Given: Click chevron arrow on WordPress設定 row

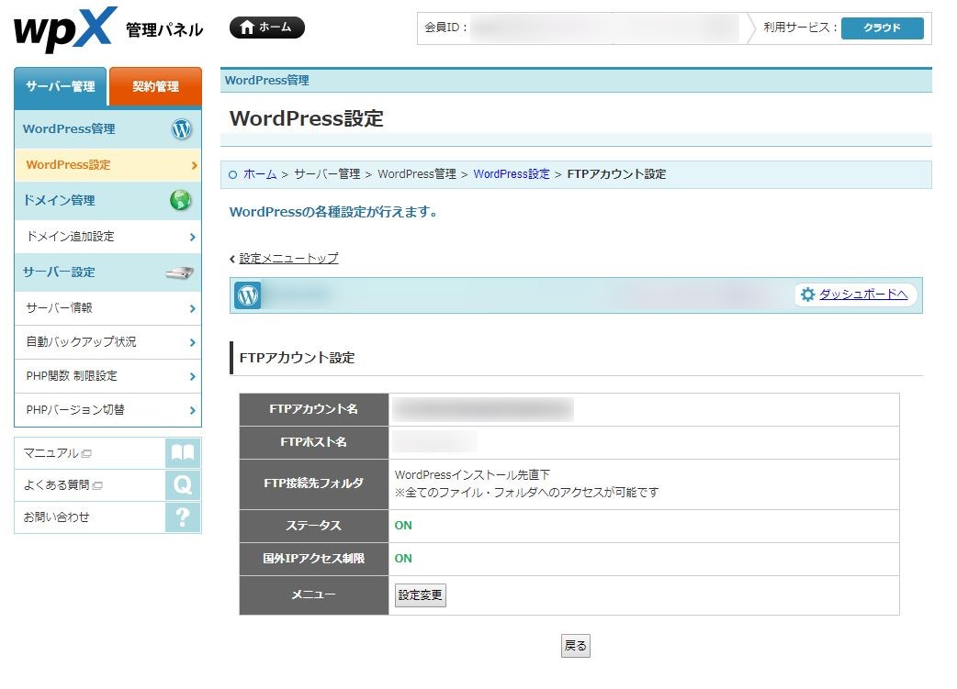Looking at the screenshot, I should point(194,165).
